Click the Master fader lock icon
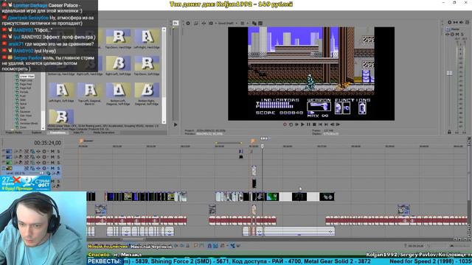This screenshot has height=265, width=472. [449, 132]
